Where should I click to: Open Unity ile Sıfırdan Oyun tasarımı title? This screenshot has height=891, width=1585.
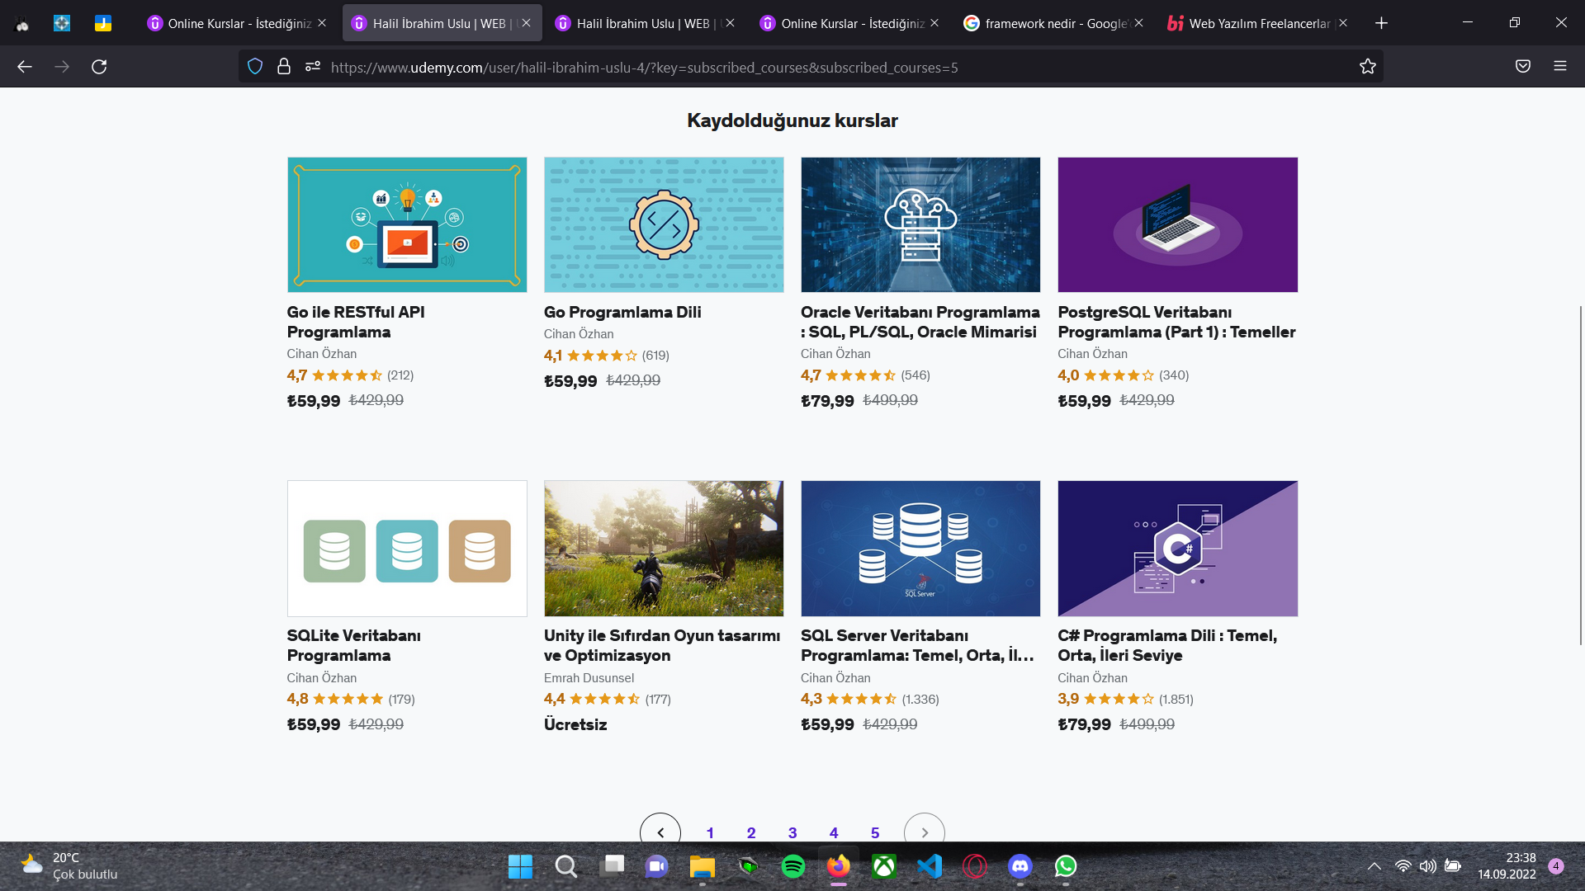point(662,645)
